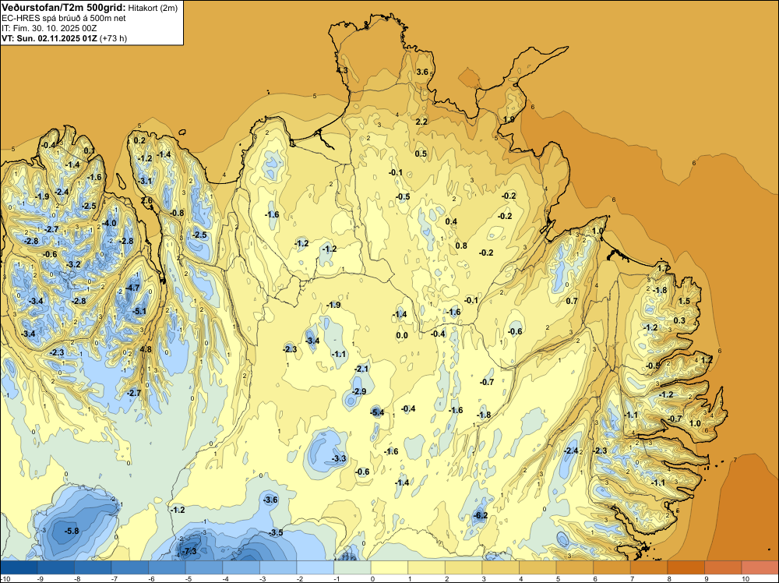Select the 0.3 temperature label
The height and width of the screenshot is (583, 779).
(x=679, y=320)
